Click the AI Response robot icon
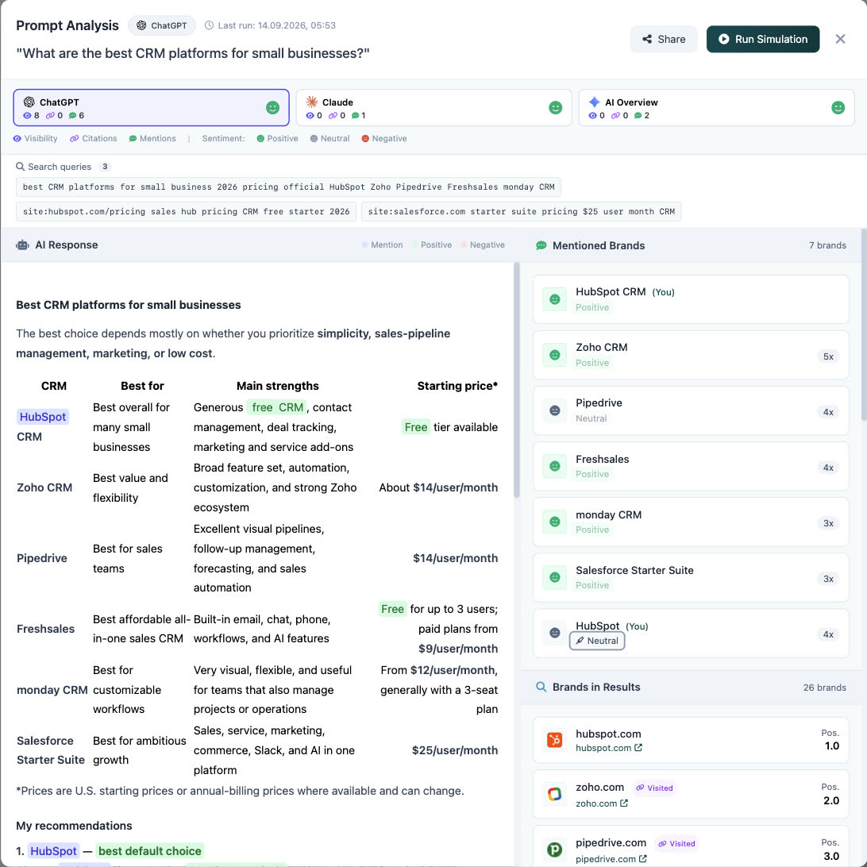 point(22,245)
